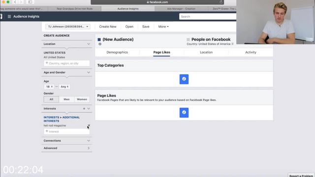Switch to Real Grandpas Drive Hot Rods tab
Image resolution: width=315 pixels, height=177 pixels.
coord(74,9)
